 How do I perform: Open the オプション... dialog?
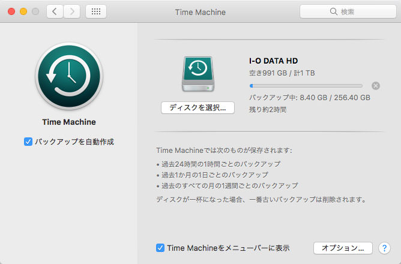(x=343, y=248)
